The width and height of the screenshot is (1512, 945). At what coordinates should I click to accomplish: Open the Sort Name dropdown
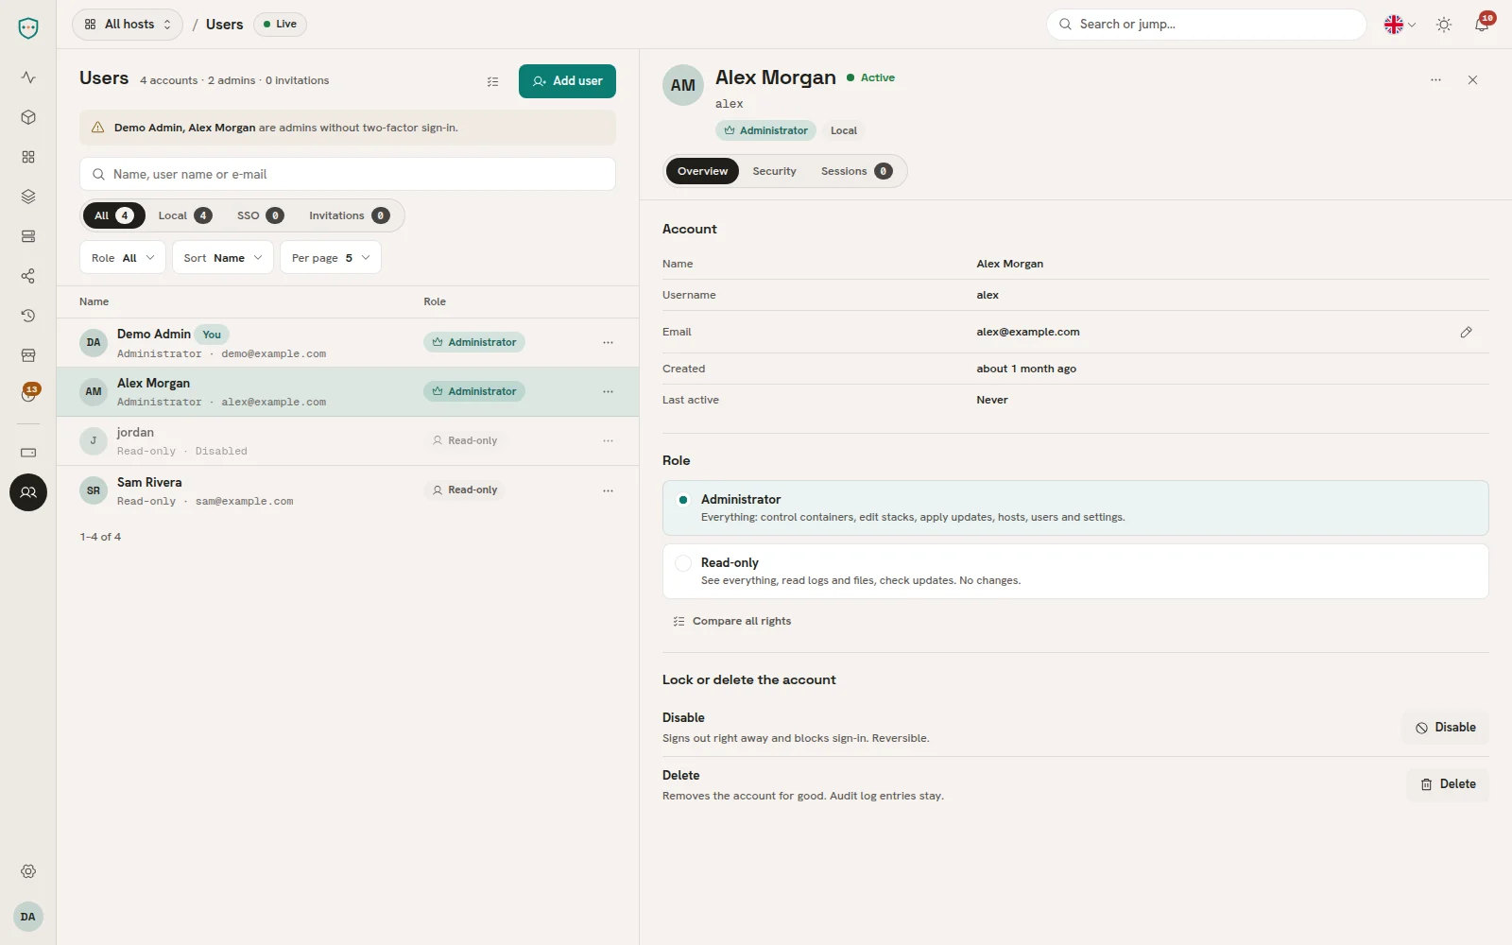(223, 258)
